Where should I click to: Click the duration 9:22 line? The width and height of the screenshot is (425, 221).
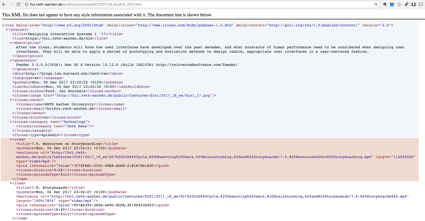59,170
